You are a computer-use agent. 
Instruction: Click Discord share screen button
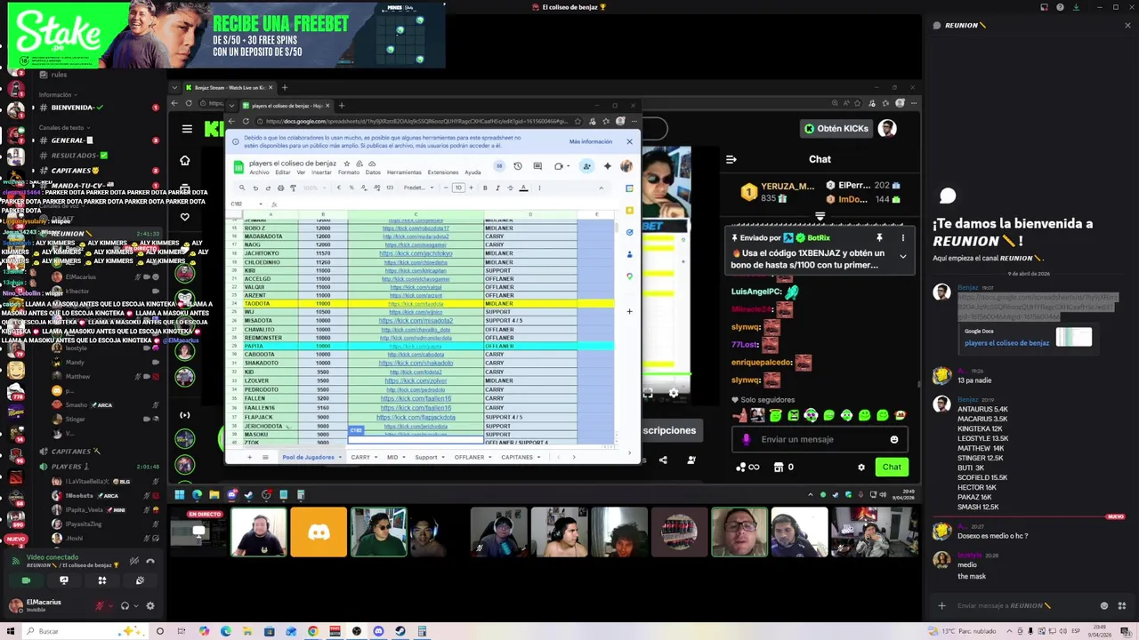point(64,580)
